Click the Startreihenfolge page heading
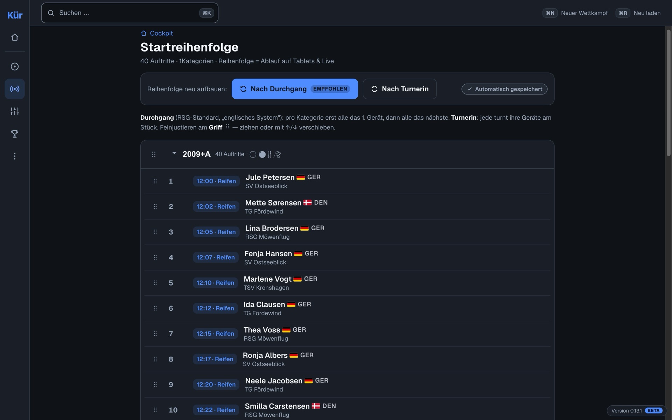 [x=189, y=47]
